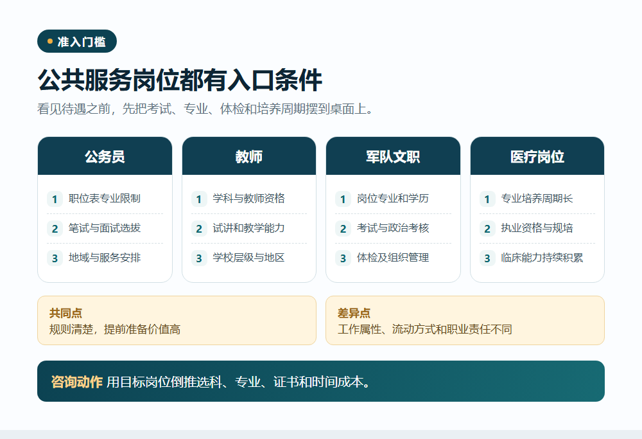Viewport: 642px width, 439px height.
Task: Click number 3 badge beside 学校层级与地区
Action: (x=199, y=258)
